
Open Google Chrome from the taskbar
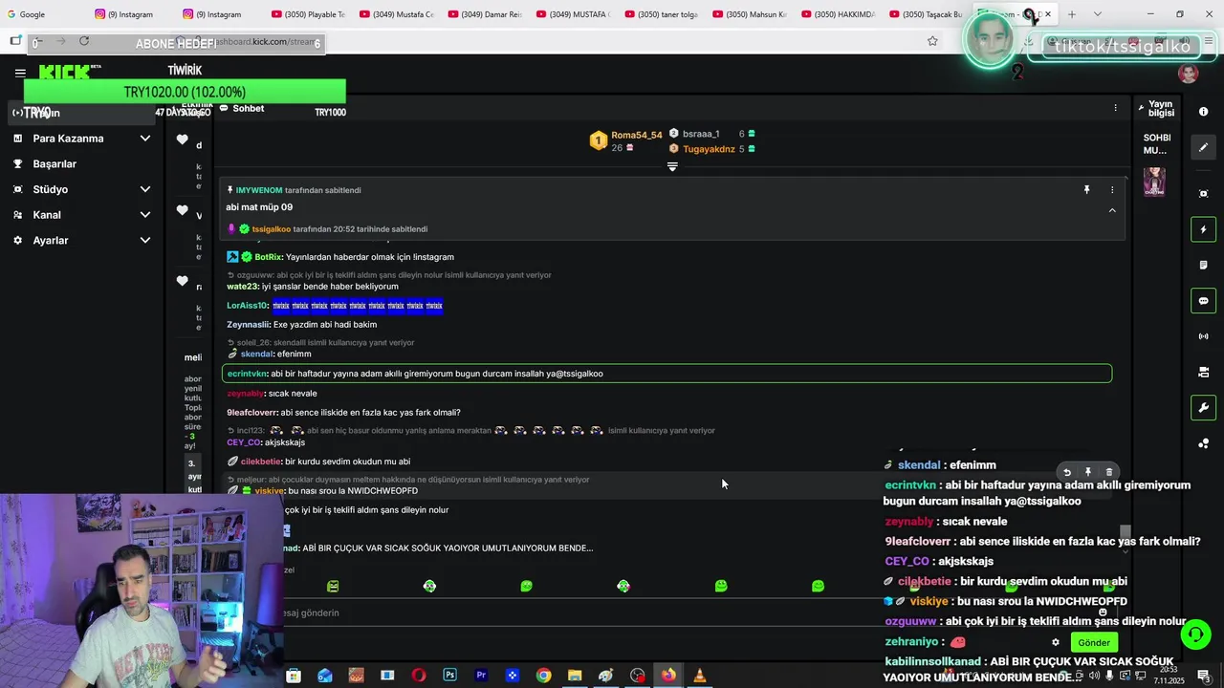pyautogui.click(x=543, y=676)
